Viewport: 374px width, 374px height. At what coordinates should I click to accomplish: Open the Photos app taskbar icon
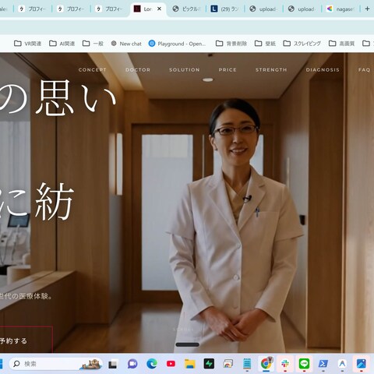point(362,364)
